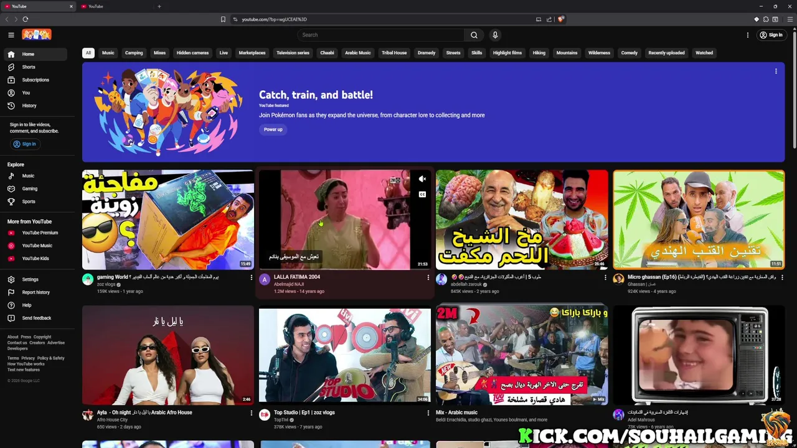Open options for the LALLA FATIMA 2004 video
The height and width of the screenshot is (448, 797).
pyautogui.click(x=428, y=278)
